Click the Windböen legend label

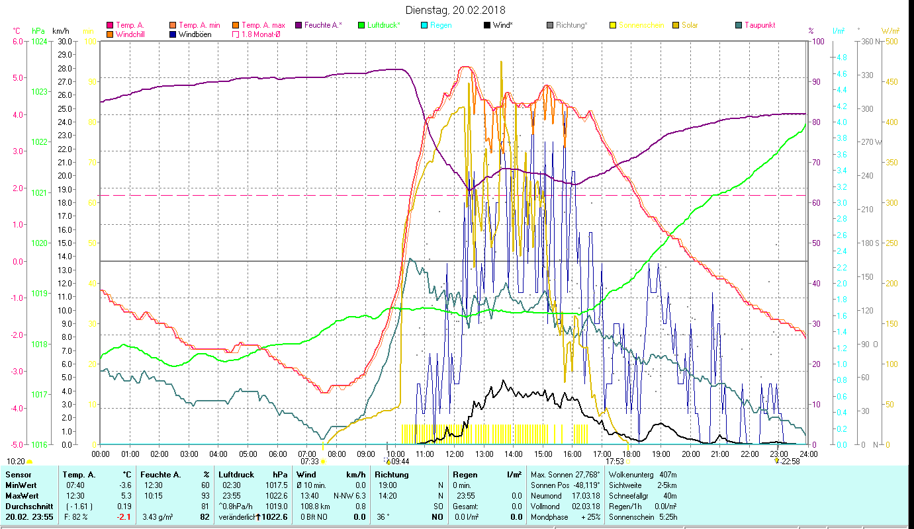[195, 34]
